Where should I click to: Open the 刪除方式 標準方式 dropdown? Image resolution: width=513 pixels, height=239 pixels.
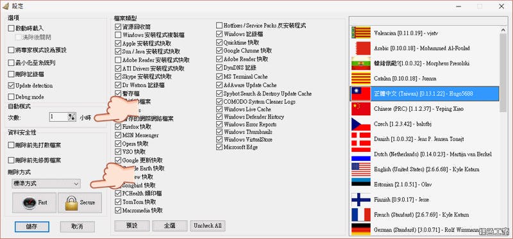46,184
